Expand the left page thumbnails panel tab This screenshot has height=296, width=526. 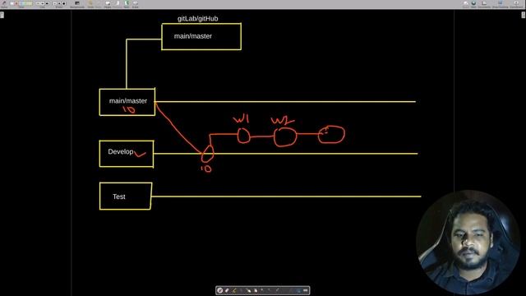click(x=2, y=15)
